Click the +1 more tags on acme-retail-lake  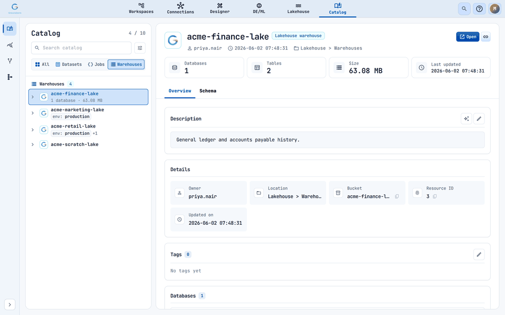point(95,133)
